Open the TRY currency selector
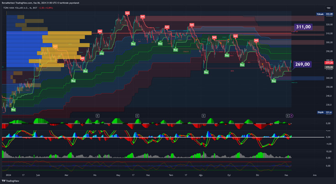 (x=329, y=8)
